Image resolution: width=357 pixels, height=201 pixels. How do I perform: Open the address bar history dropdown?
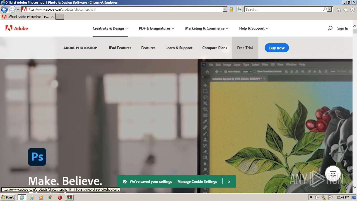pyautogui.click(x=225, y=9)
